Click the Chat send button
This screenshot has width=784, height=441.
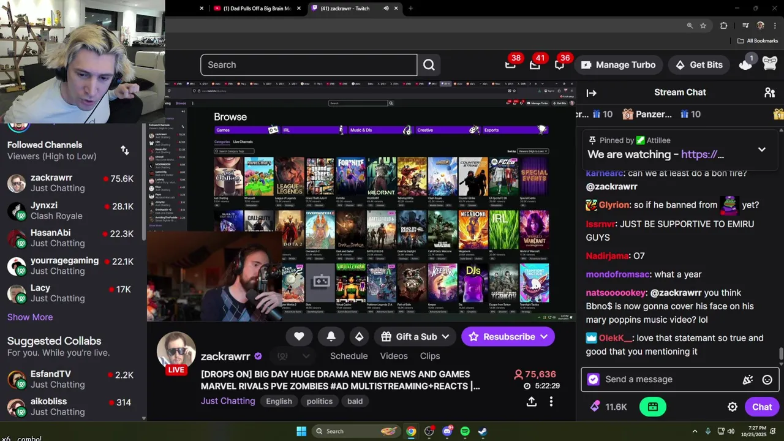pos(761,407)
